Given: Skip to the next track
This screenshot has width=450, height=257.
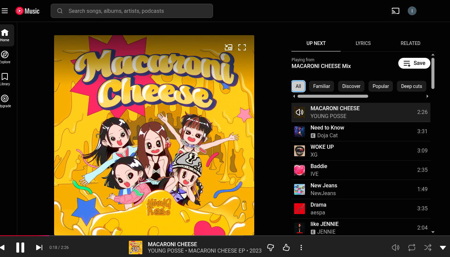Looking at the screenshot, I should click(x=39, y=248).
